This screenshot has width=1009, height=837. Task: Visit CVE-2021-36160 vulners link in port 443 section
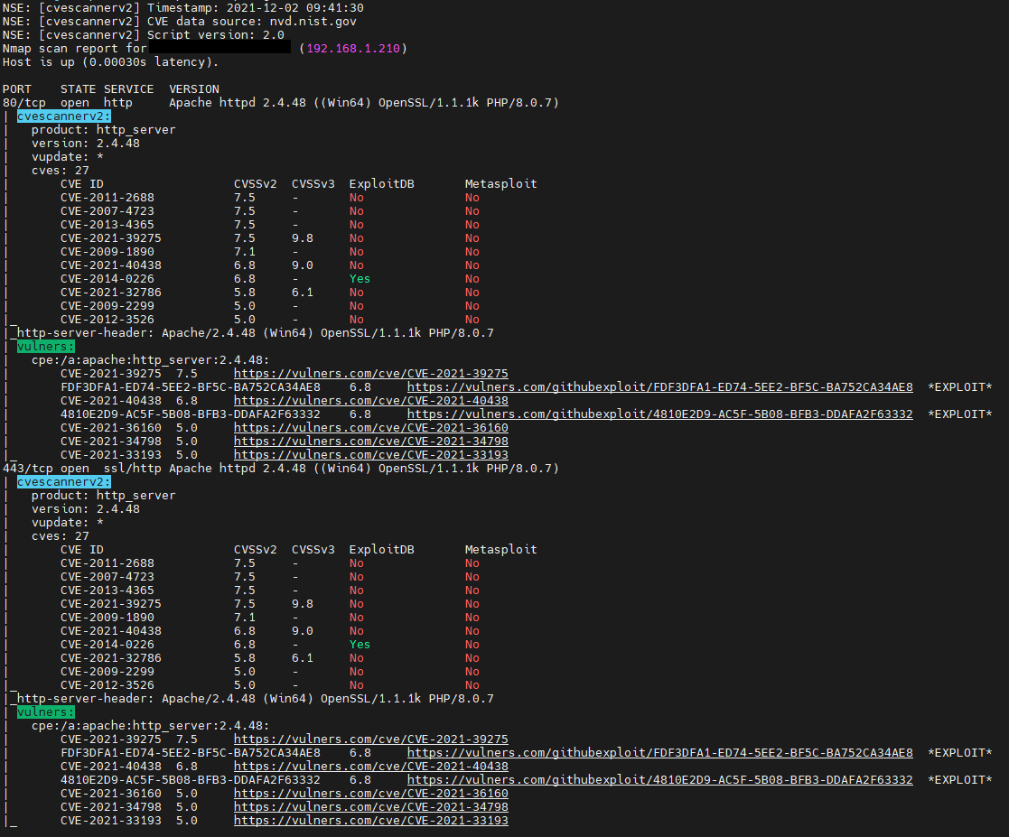pos(370,794)
